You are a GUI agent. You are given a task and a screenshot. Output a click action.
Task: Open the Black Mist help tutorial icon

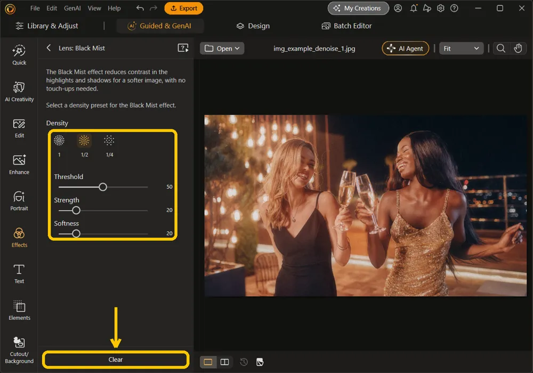pos(183,48)
